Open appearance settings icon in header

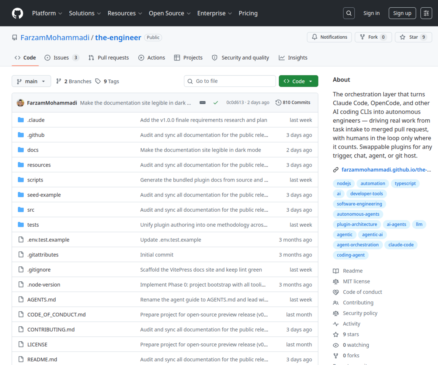(426, 13)
